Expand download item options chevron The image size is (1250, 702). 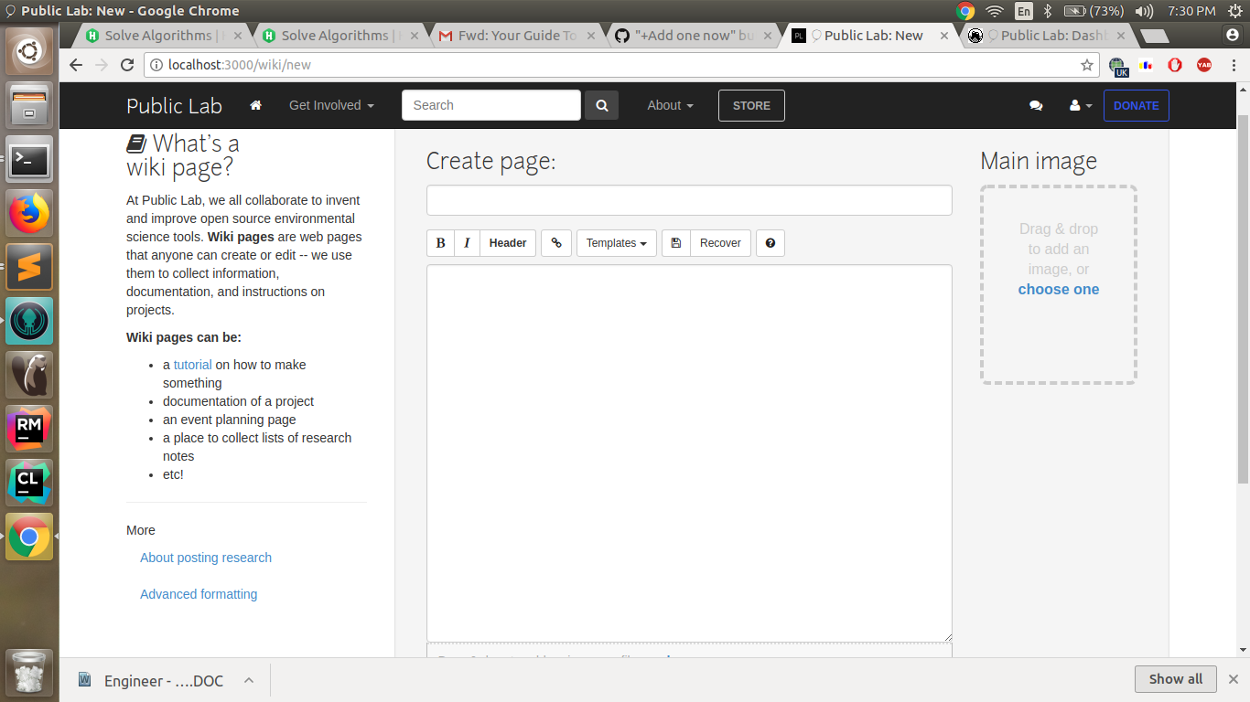[x=248, y=680]
